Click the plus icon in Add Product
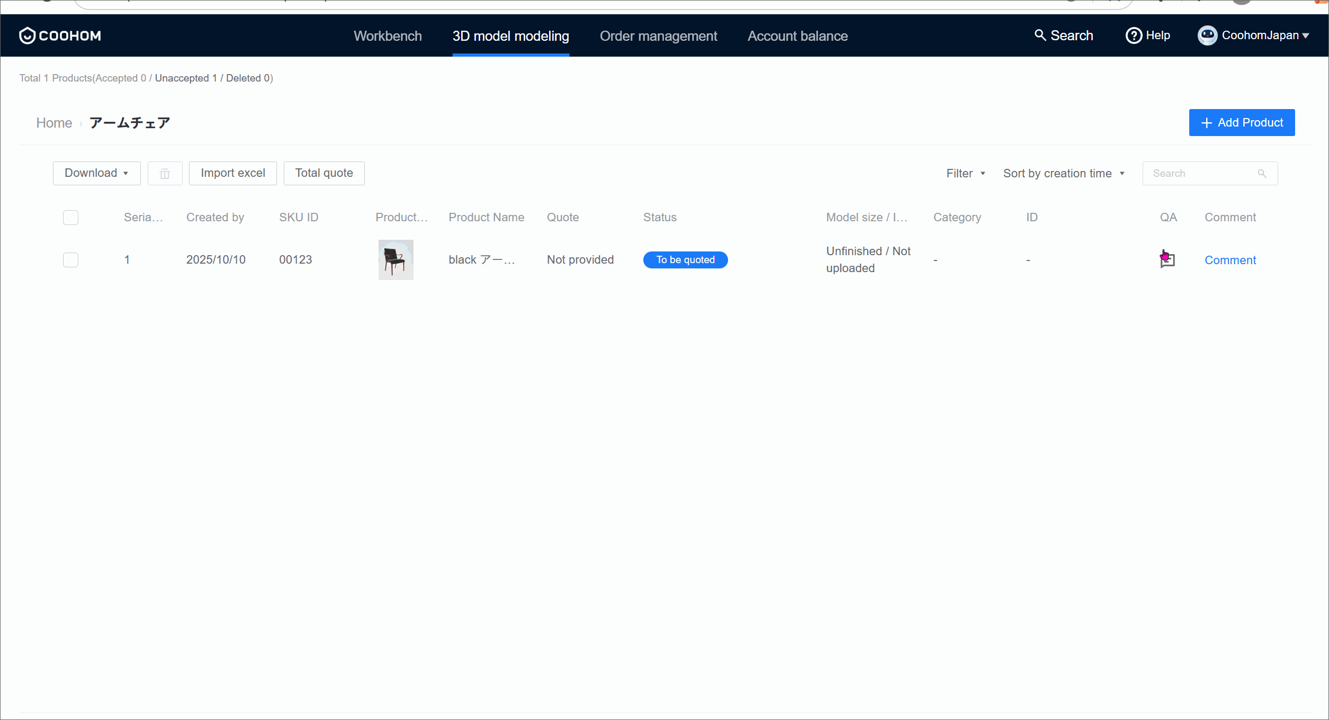Screen dimensions: 1329x720 1207,123
